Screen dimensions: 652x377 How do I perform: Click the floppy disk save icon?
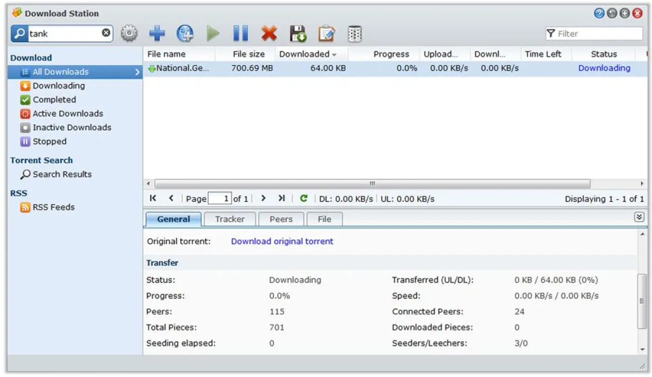[297, 34]
